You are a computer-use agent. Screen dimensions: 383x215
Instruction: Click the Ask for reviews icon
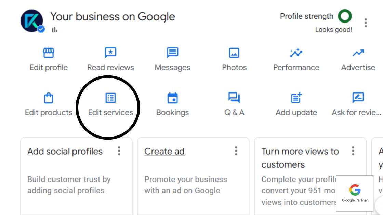click(358, 98)
